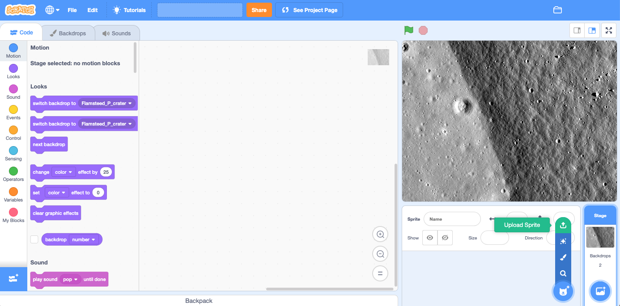The width and height of the screenshot is (620, 306).
Task: Select the Looks block category
Action: pos(13,71)
